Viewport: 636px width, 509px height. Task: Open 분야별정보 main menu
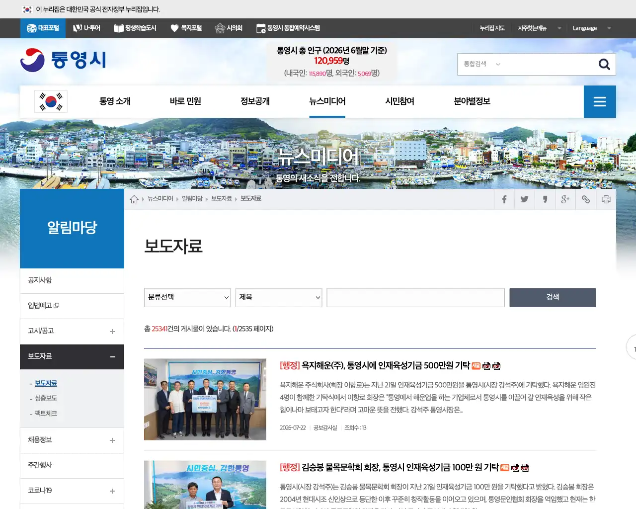[472, 101]
